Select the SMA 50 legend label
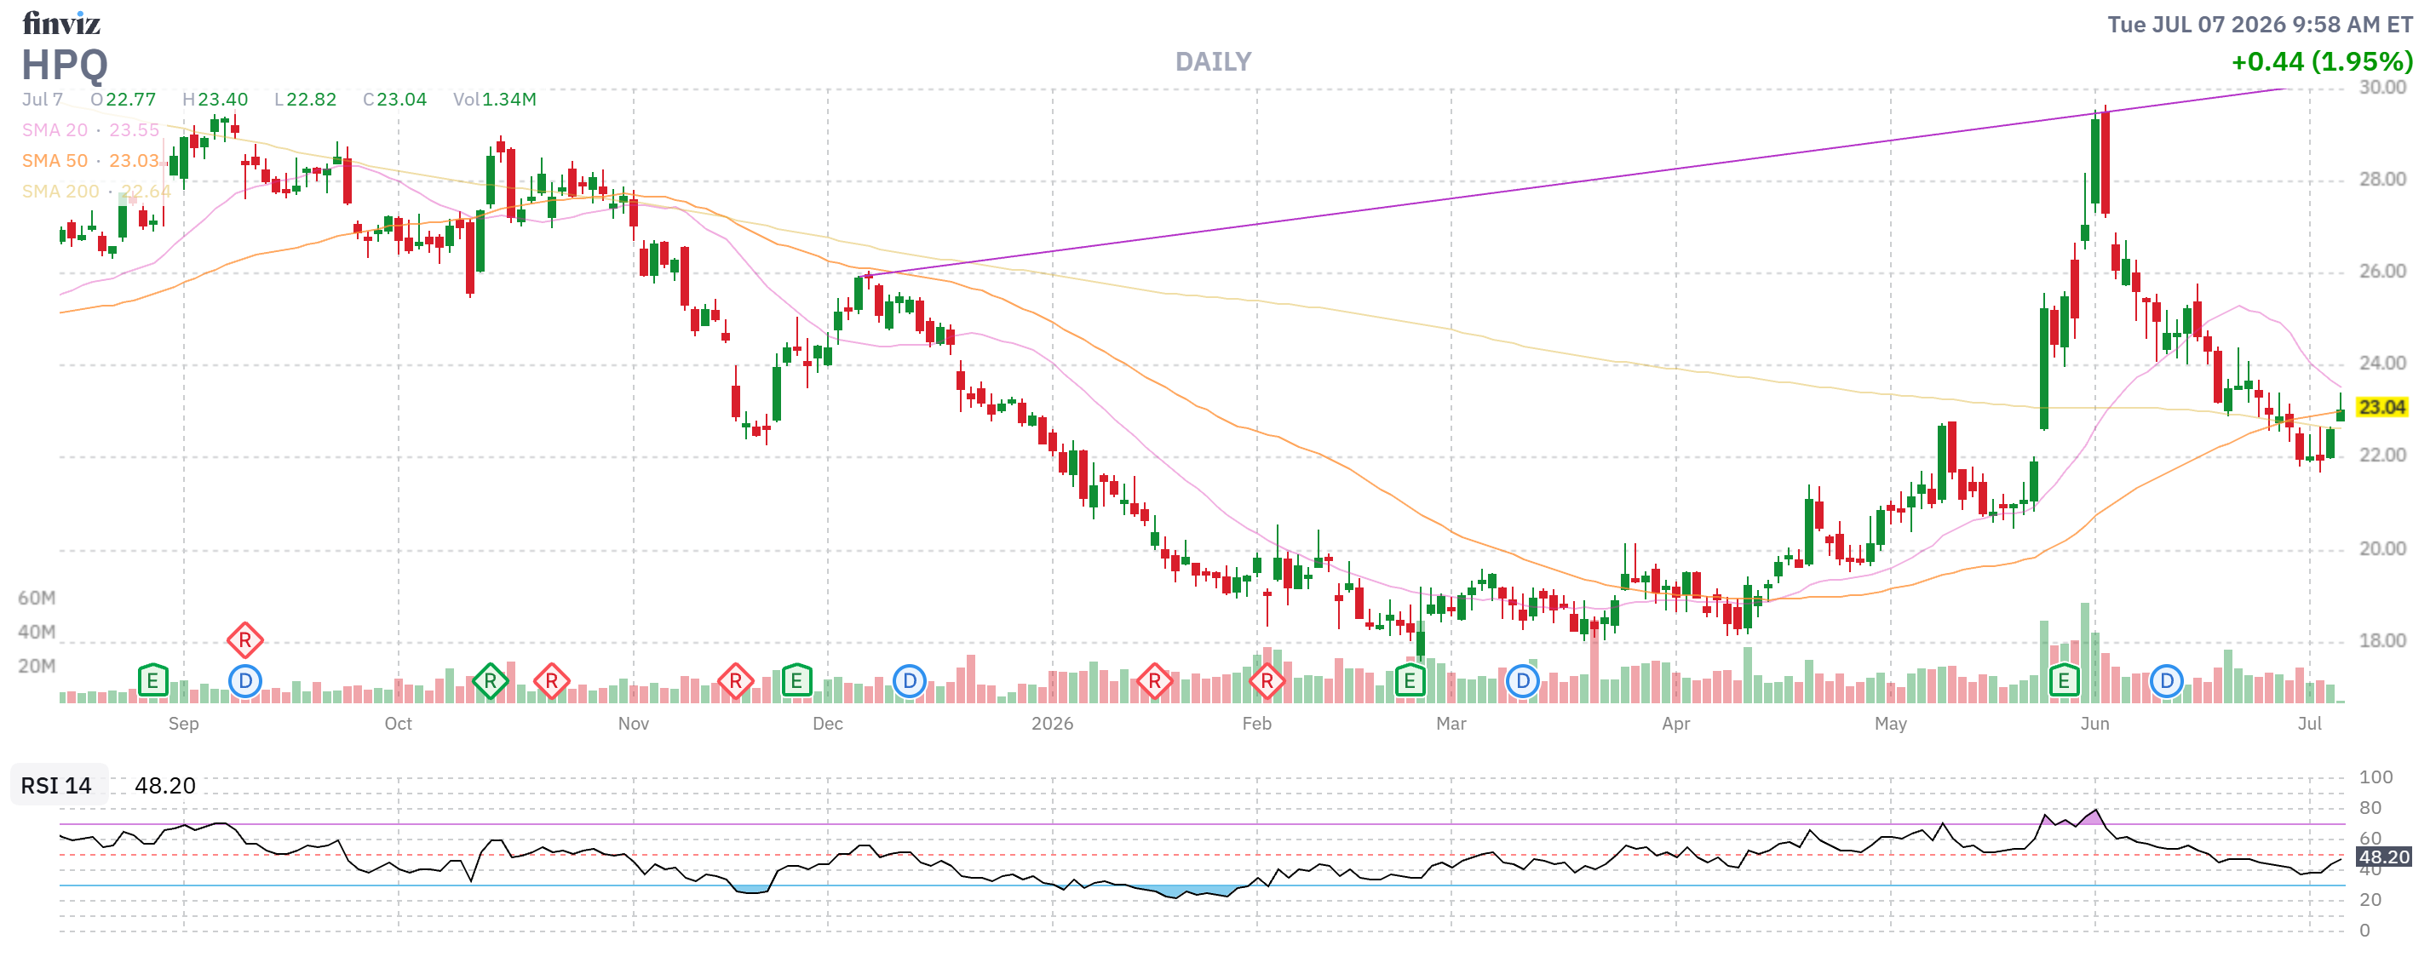The image size is (2436, 957). 55,161
